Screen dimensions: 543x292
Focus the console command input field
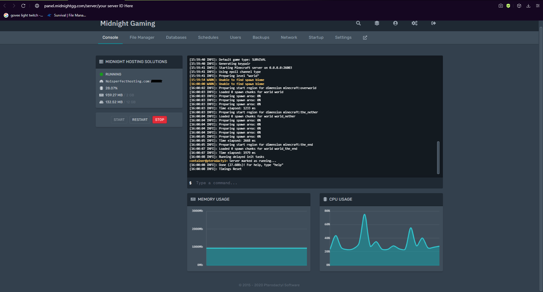[x=315, y=183]
